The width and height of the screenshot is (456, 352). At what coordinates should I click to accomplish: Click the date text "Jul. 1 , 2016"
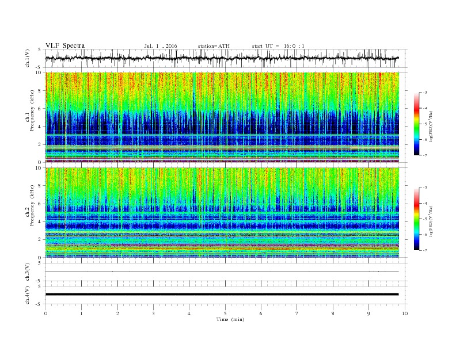[161, 46]
